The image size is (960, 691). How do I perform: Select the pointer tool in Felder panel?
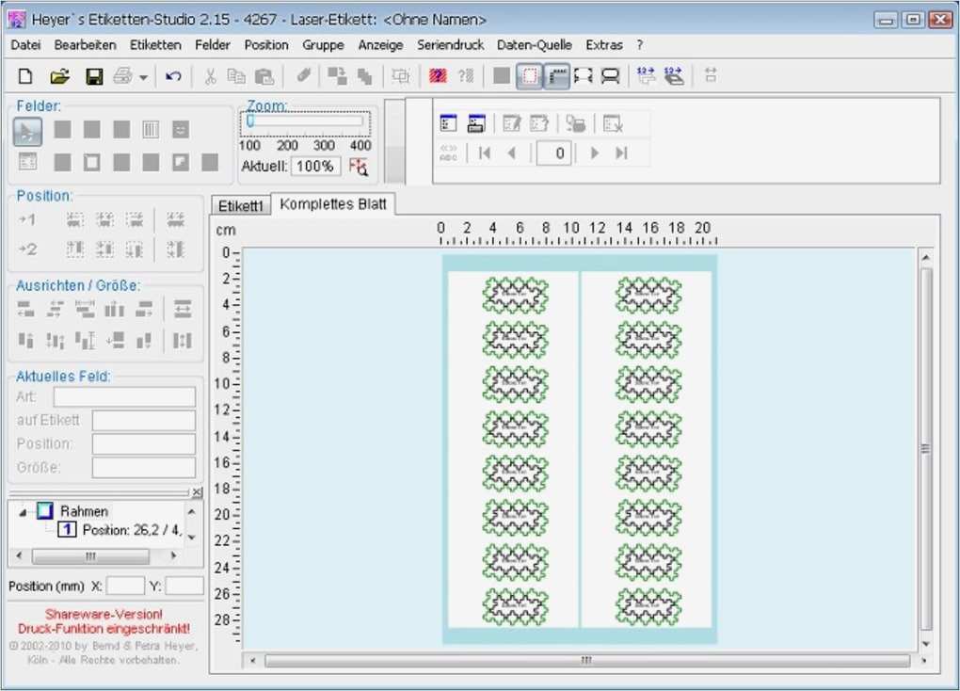click(x=27, y=130)
